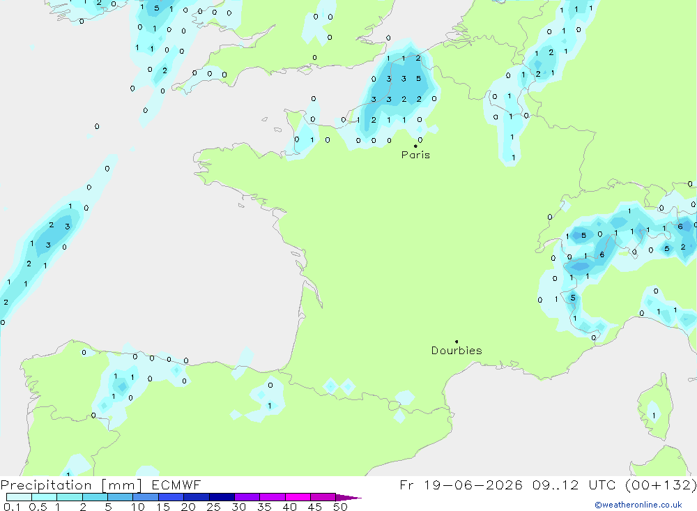
Task: Click the date 'Fr 19-06-2026' text
Action: coord(461,485)
